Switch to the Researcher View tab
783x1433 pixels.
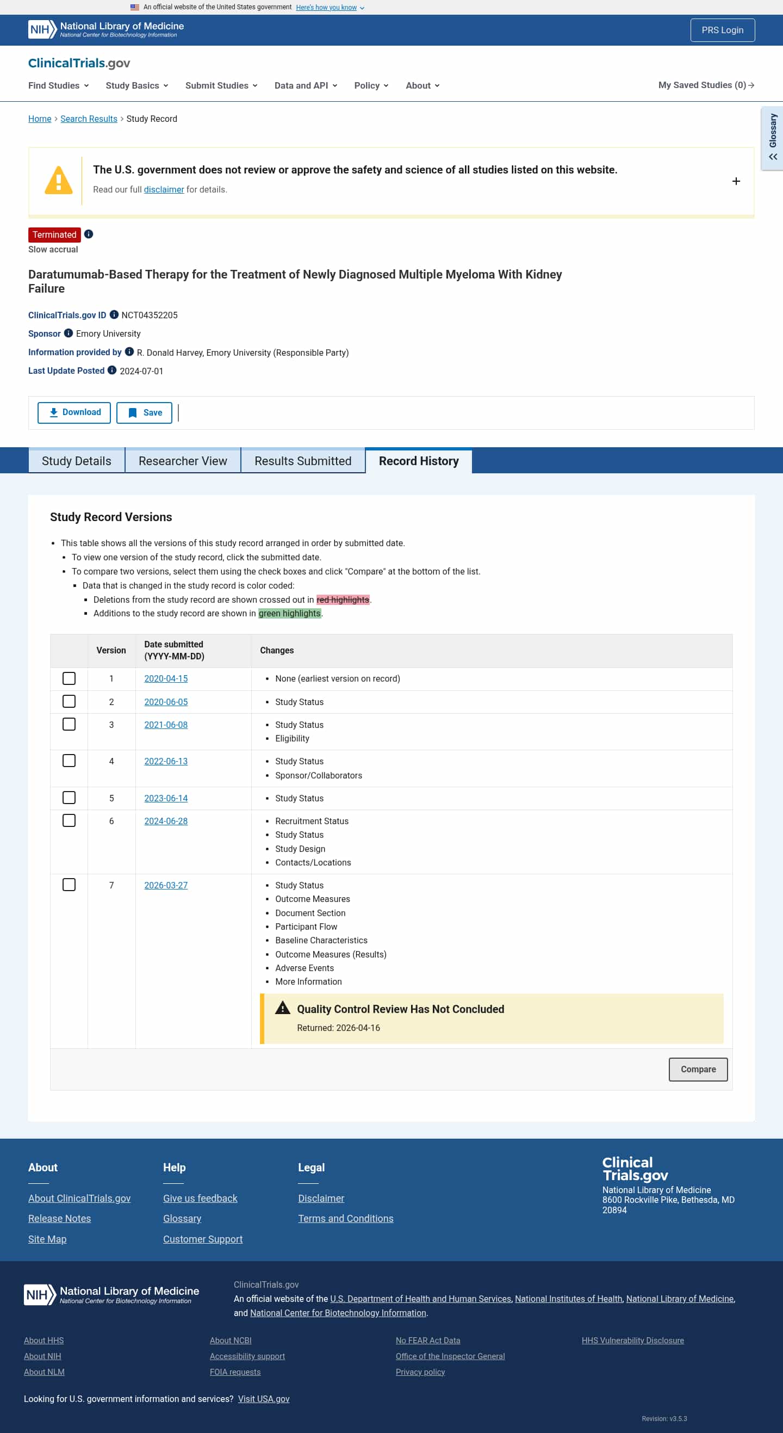[x=183, y=461]
